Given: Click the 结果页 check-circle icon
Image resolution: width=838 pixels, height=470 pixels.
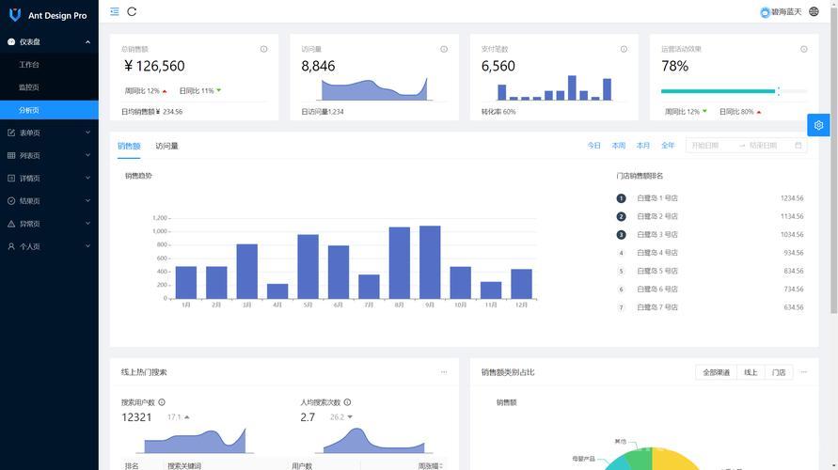Looking at the screenshot, I should coord(11,201).
